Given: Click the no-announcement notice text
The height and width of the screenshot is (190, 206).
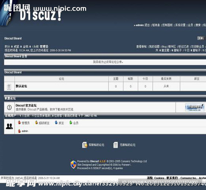Looking at the screenshot, I should (x=108, y=62).
